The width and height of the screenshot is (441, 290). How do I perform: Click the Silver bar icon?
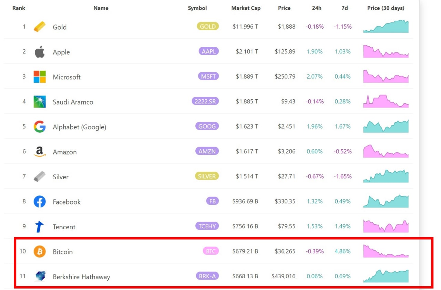click(39, 177)
